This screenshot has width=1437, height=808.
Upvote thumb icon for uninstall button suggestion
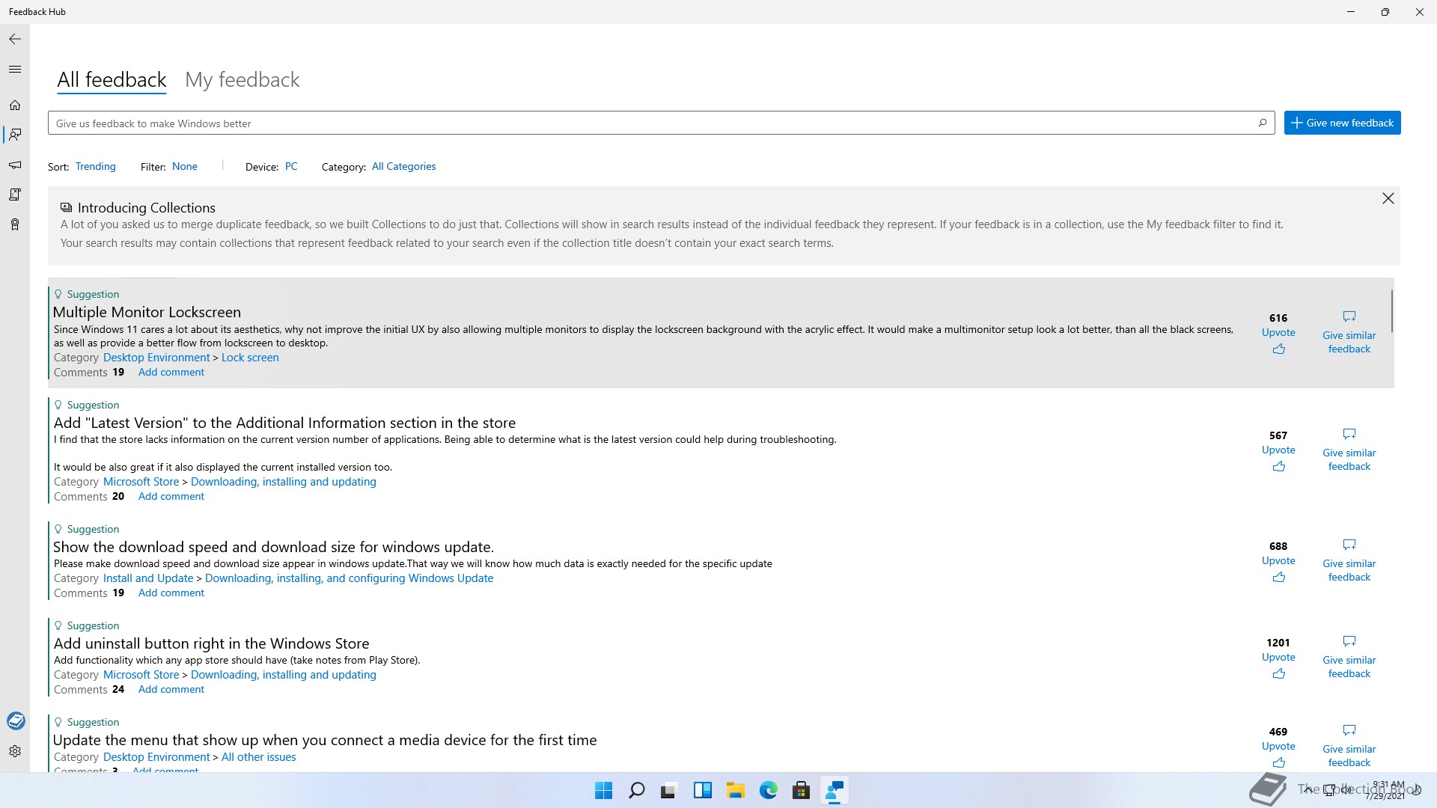(x=1278, y=674)
